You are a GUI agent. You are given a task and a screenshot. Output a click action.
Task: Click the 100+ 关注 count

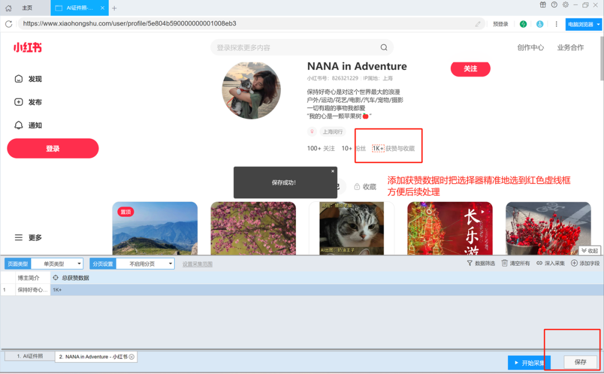pyautogui.click(x=321, y=148)
